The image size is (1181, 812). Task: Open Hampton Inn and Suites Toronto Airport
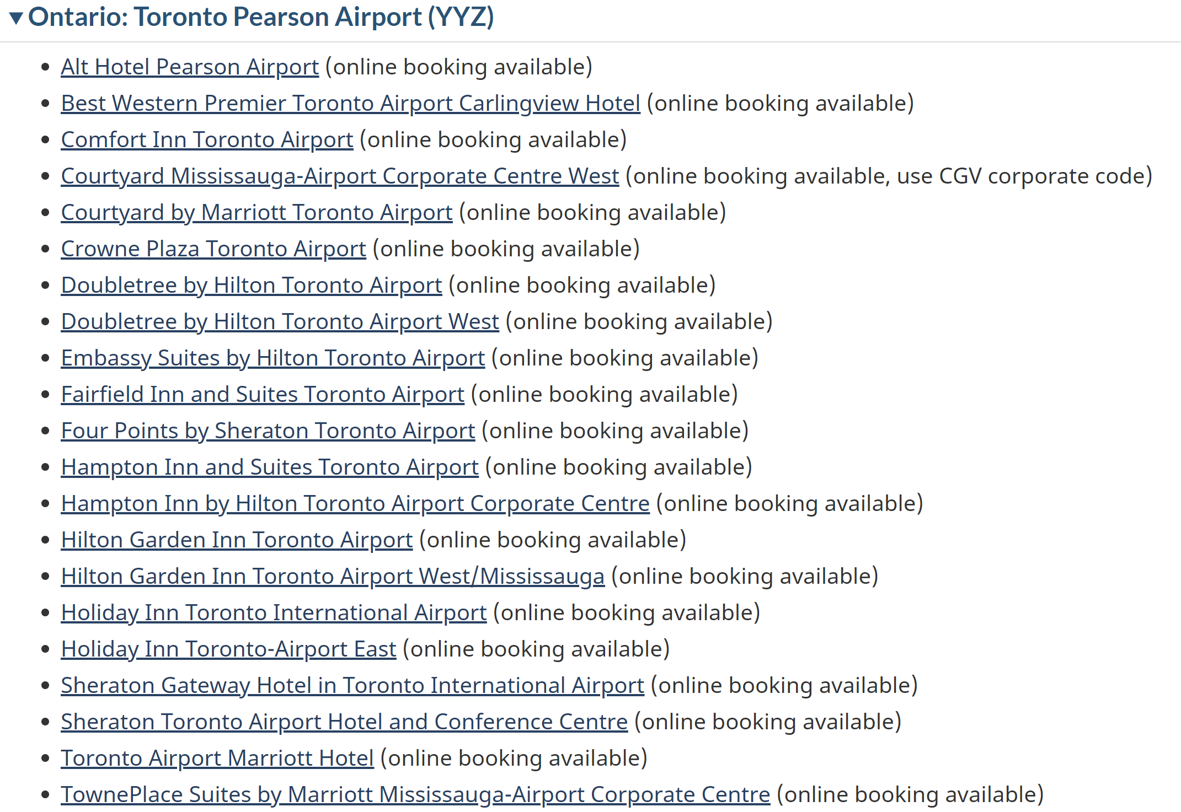pos(270,467)
